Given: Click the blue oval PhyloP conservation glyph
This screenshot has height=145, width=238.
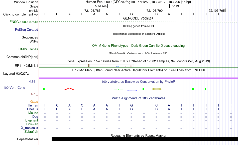Looking at the screenshot, I should pyautogui.click(x=132, y=90).
